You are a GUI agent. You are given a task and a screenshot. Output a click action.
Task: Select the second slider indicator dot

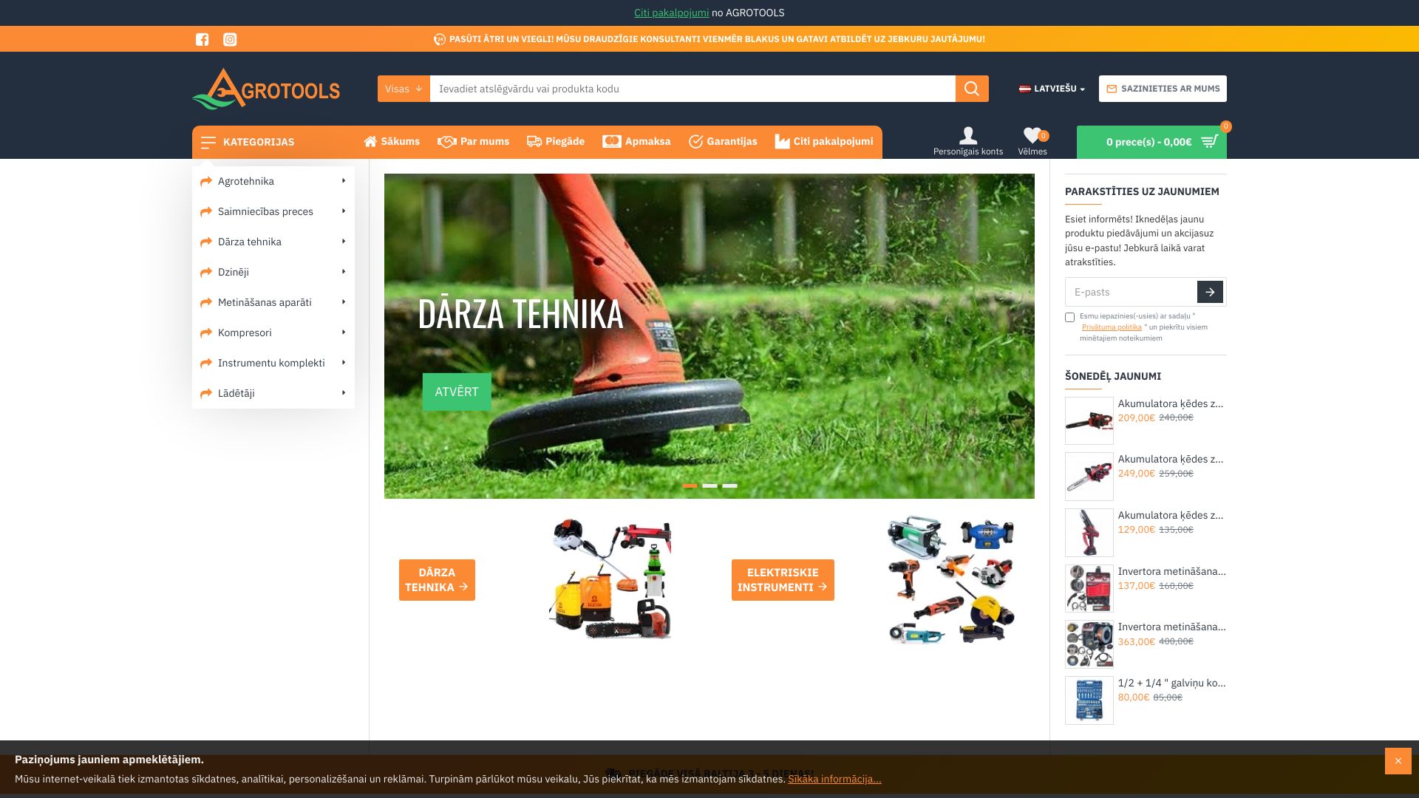[x=709, y=486]
